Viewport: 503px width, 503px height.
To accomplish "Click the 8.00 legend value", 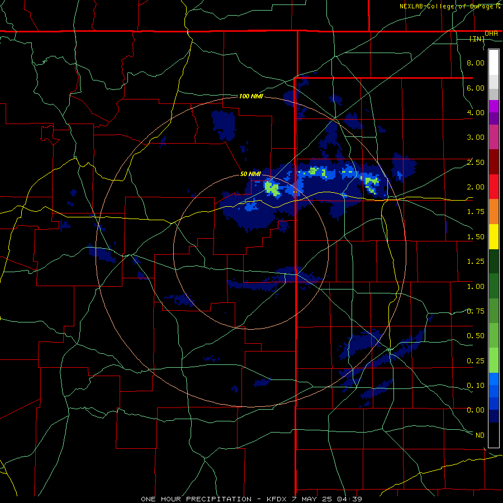I will 476,63.
